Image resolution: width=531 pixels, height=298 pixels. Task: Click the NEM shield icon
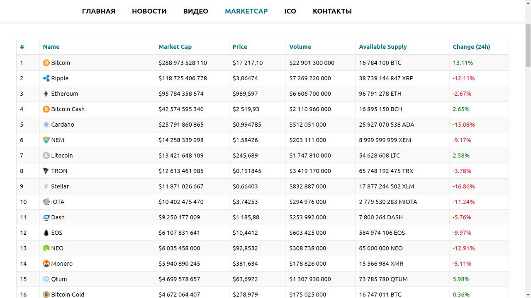pyautogui.click(x=46, y=140)
